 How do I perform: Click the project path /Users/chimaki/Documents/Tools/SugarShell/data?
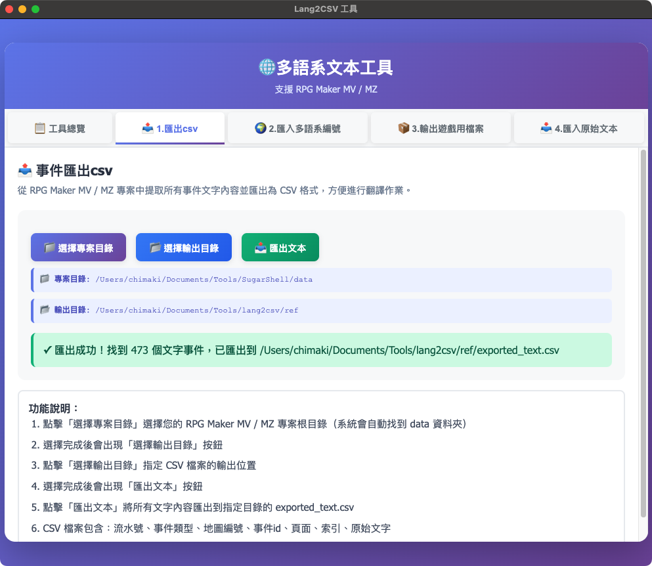204,280
